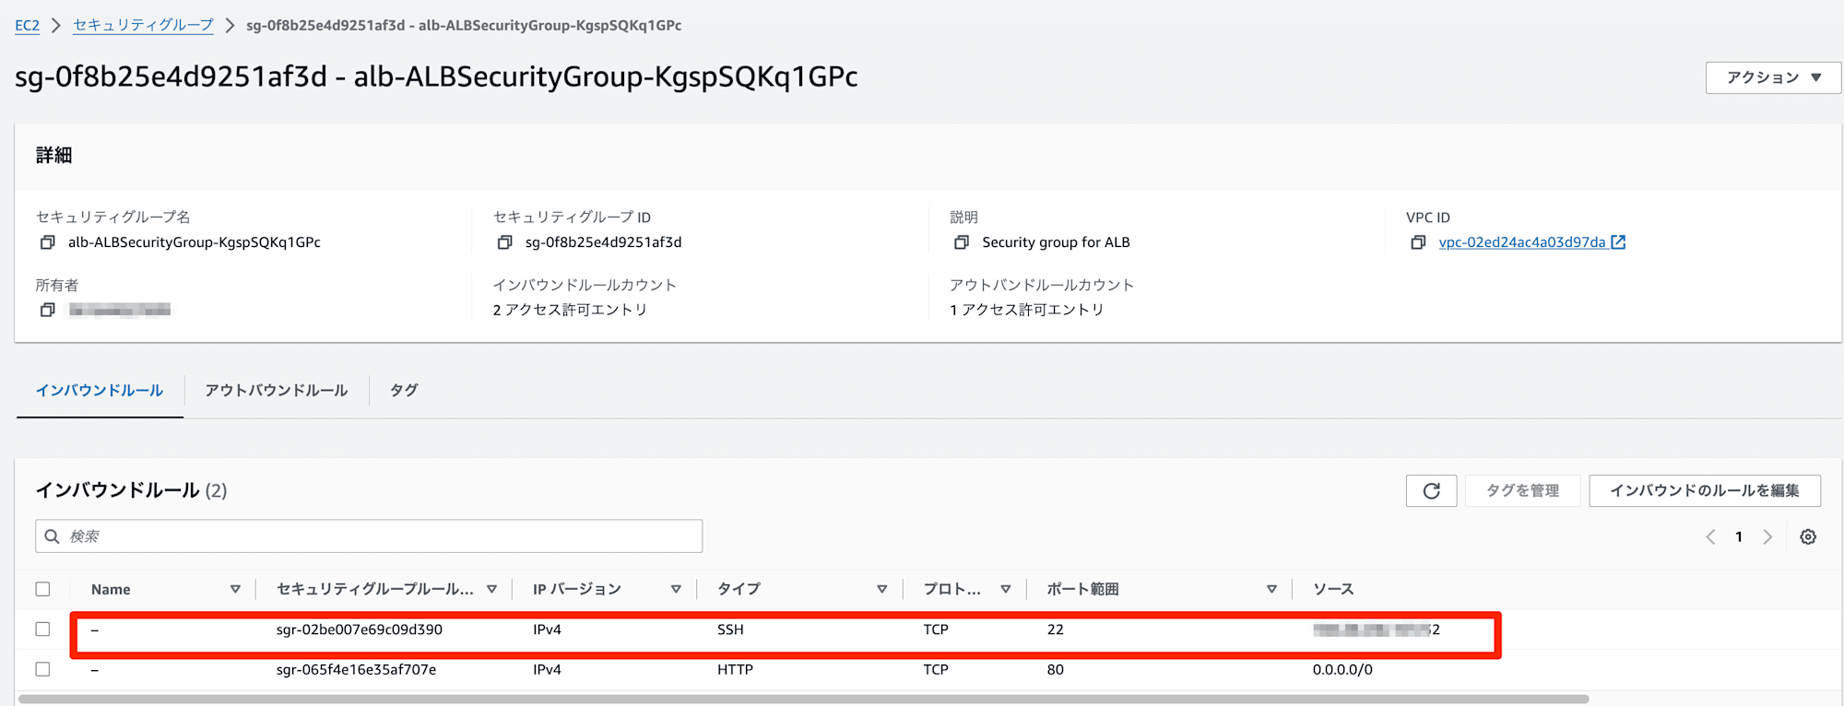Sort by ポート範囲 column arrow
Image resolution: width=1844 pixels, height=706 pixels.
point(1271,589)
